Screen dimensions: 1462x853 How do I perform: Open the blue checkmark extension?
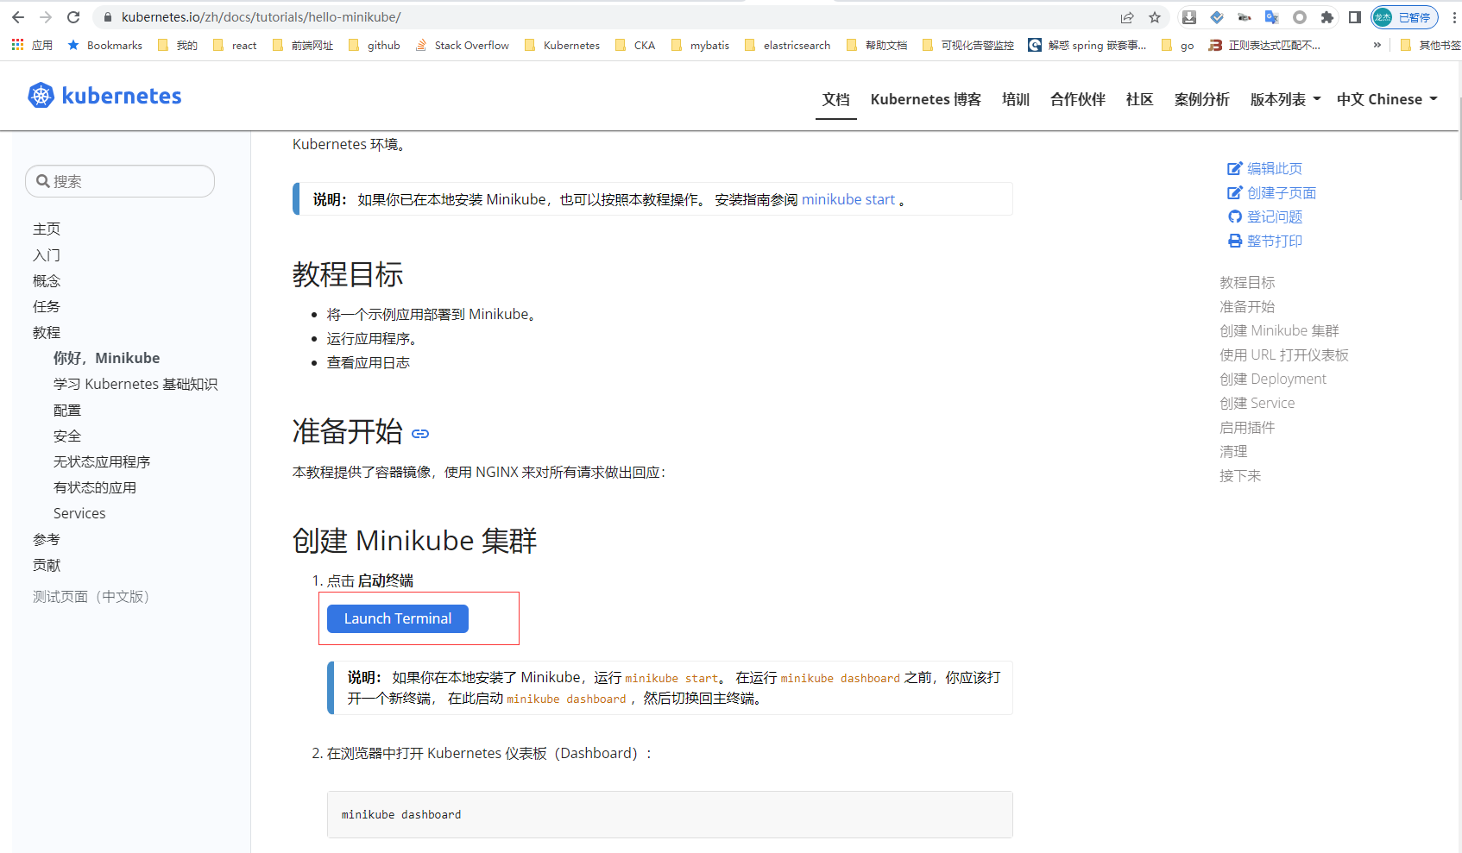[1217, 17]
